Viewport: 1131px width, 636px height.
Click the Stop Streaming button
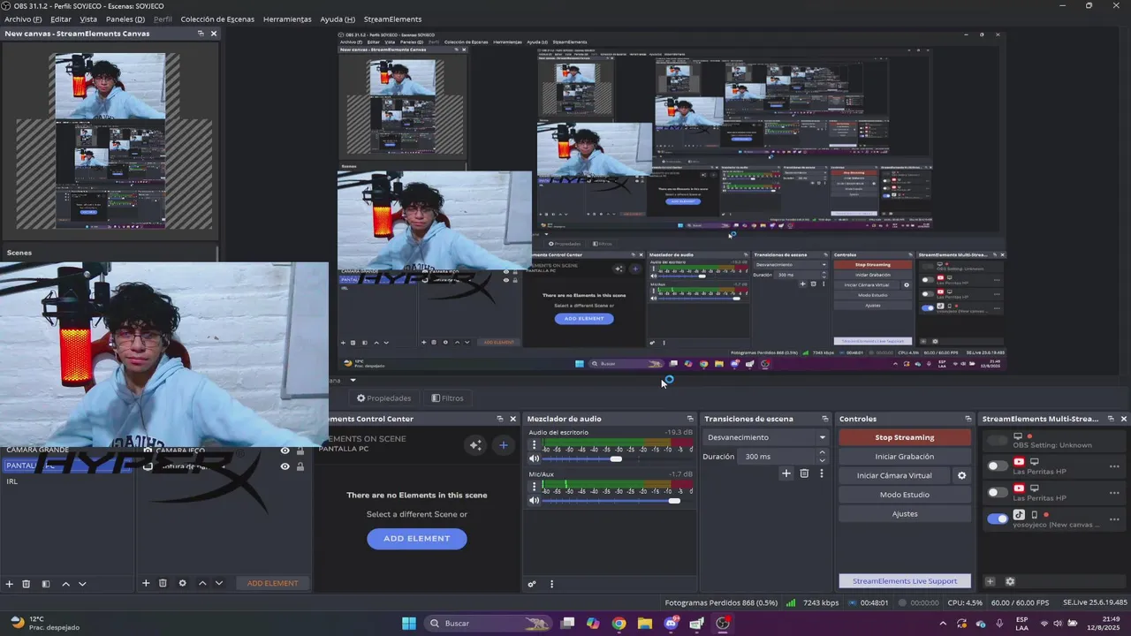point(904,437)
